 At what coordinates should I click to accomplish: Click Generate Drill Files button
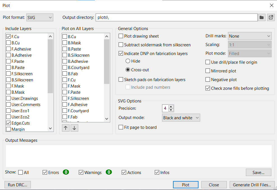click(x=252, y=185)
